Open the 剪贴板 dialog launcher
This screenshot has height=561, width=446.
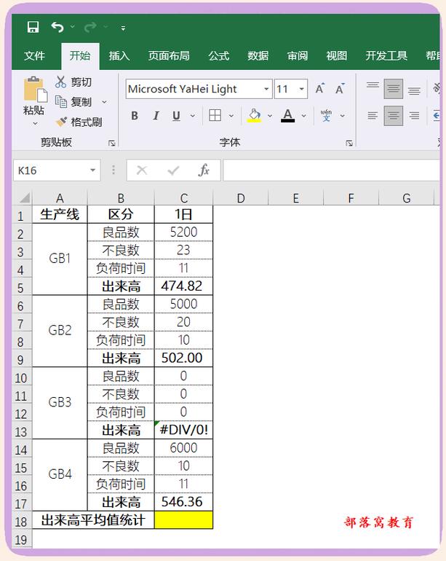tap(111, 143)
